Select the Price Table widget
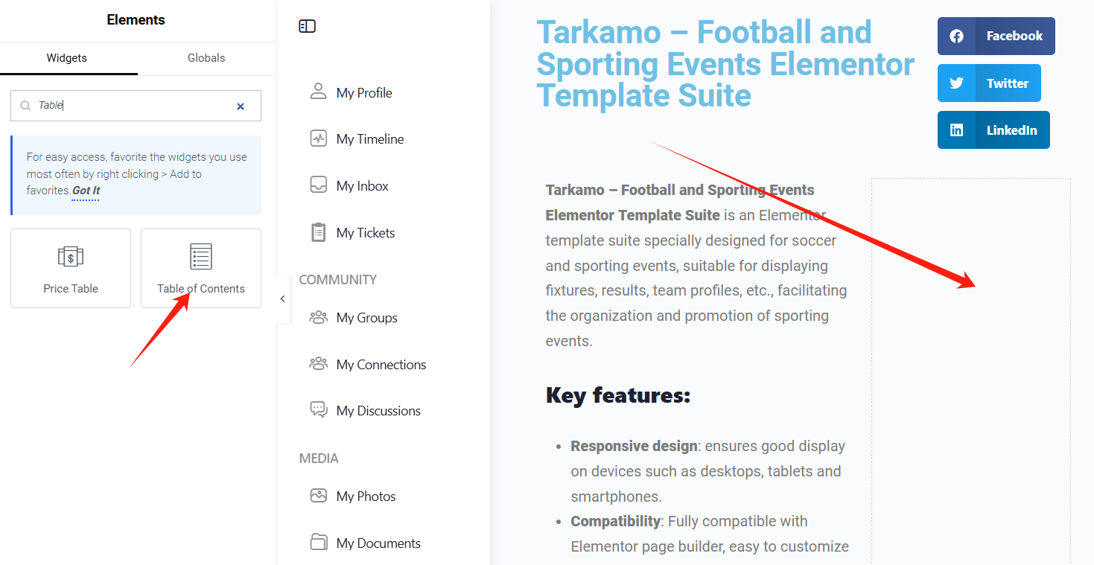The image size is (1094, 565). [x=70, y=268]
